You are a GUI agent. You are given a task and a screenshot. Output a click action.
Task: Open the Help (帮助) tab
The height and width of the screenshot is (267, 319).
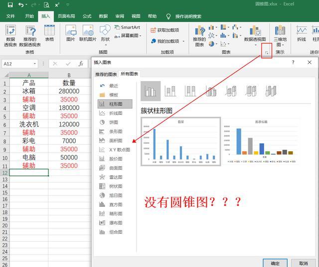[152, 16]
